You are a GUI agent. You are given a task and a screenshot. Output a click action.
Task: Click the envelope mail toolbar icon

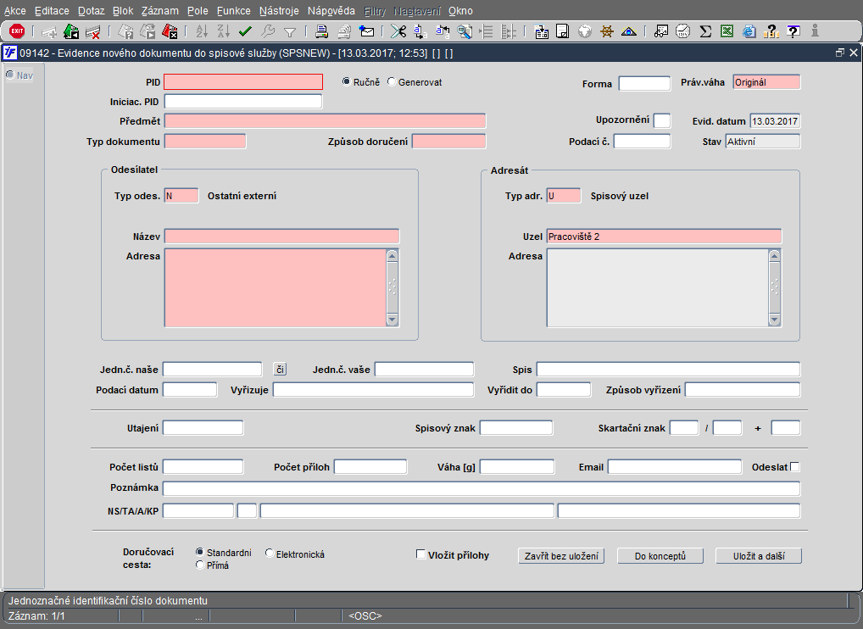tap(367, 31)
